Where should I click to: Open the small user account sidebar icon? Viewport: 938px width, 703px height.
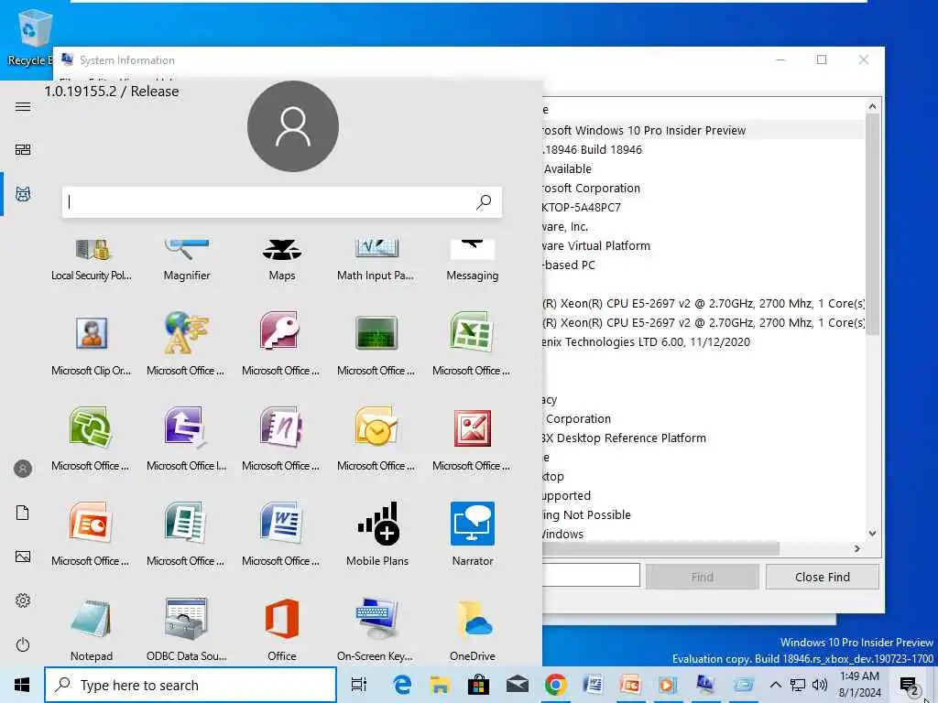coord(23,469)
